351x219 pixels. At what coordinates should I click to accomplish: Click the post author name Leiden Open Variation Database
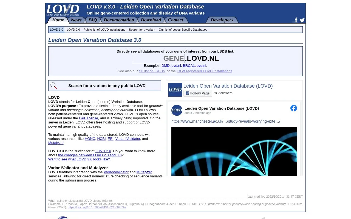[222, 108]
